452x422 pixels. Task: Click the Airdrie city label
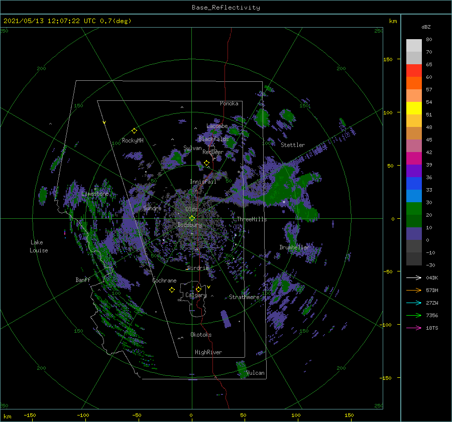198,268
